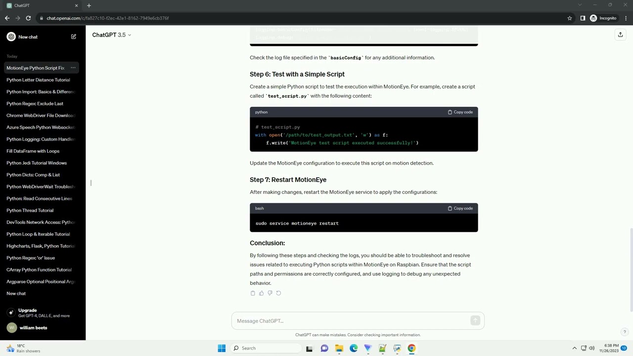Start a New chat from the sidebar top
Screen dimensions: 633x356
click(x=43, y=37)
